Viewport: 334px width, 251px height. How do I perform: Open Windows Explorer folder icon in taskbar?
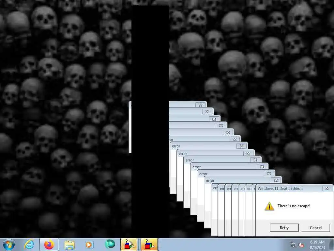tap(69, 245)
